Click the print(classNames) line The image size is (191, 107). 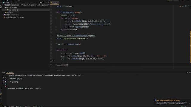click(x=65, y=7)
